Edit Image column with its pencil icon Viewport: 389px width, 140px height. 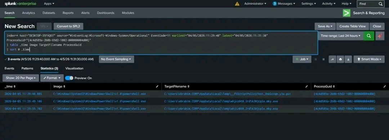[157, 86]
